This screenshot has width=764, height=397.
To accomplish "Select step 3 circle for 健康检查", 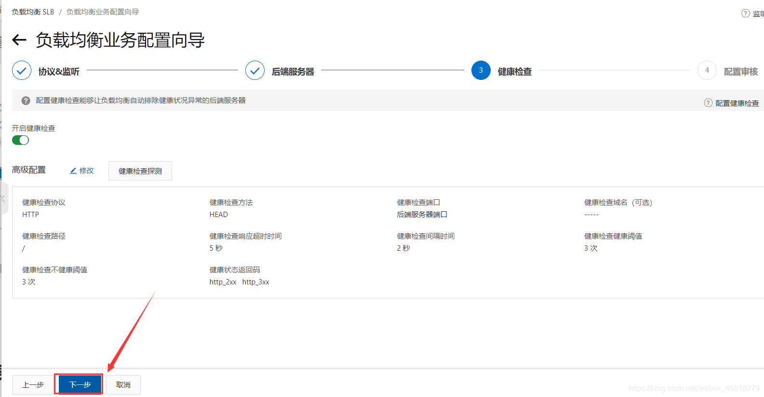I will click(481, 70).
